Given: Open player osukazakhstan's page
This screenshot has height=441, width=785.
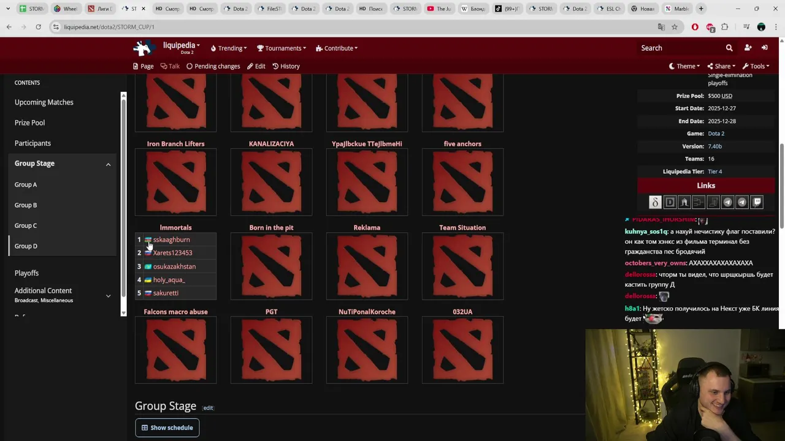Looking at the screenshot, I should (174, 266).
